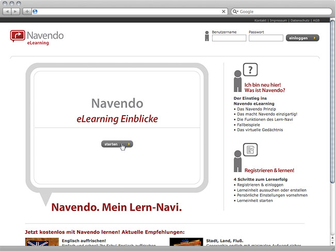The image size is (335, 251).
Task: Click the scrollbar down arrow
Action: [x=332, y=243]
